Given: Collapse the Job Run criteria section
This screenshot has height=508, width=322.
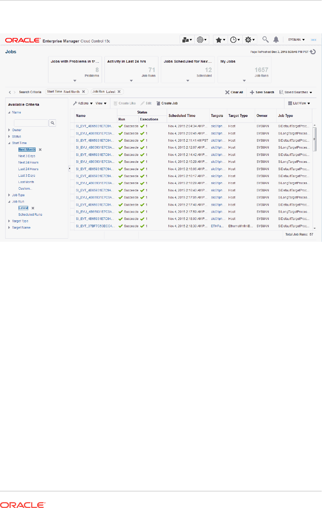Looking at the screenshot, I should tap(9, 202).
